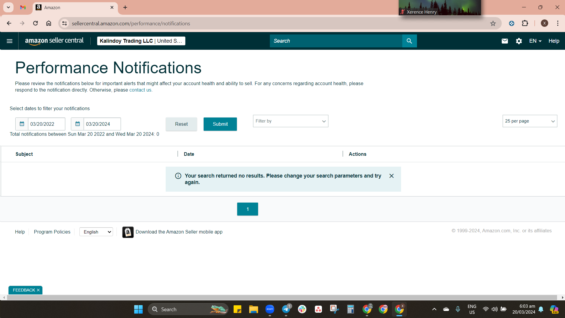Click the Reset button
Viewport: 565px width, 318px height.
tap(181, 124)
